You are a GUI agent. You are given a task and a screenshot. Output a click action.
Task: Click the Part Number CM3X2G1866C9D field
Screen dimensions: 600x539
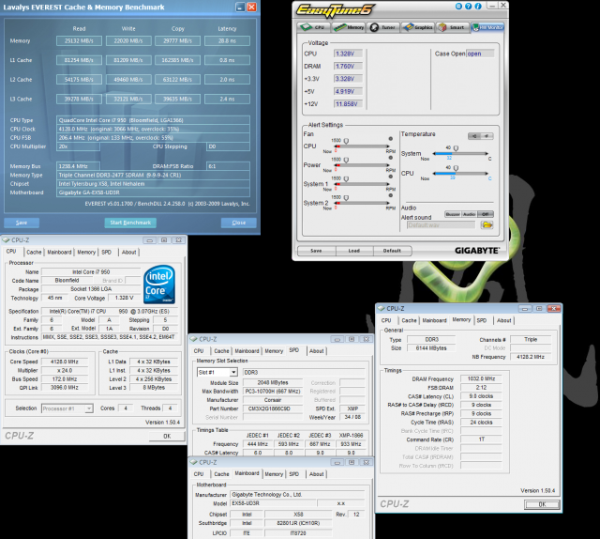[273, 408]
